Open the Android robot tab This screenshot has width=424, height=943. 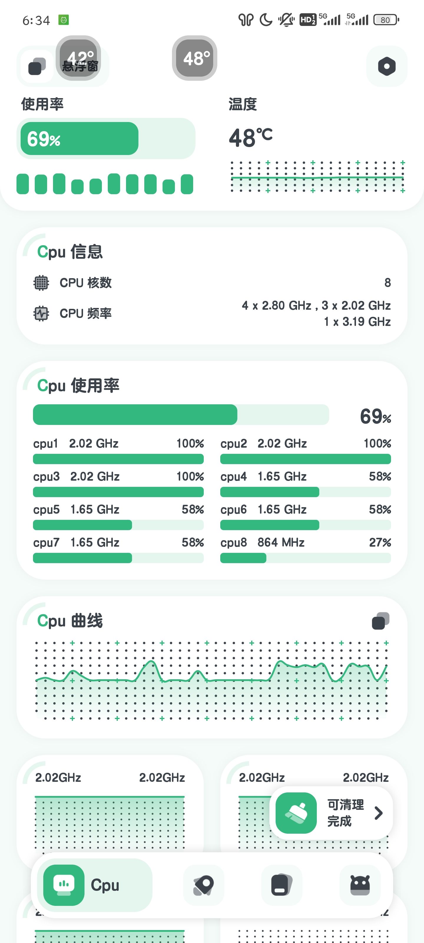[x=360, y=885]
